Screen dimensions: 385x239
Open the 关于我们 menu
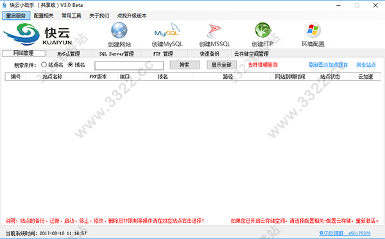coord(99,15)
